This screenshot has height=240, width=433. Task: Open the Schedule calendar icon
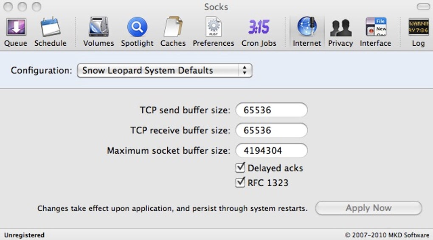51,28
